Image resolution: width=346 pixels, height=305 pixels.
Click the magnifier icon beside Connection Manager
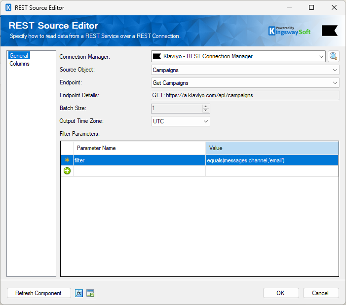click(334, 56)
